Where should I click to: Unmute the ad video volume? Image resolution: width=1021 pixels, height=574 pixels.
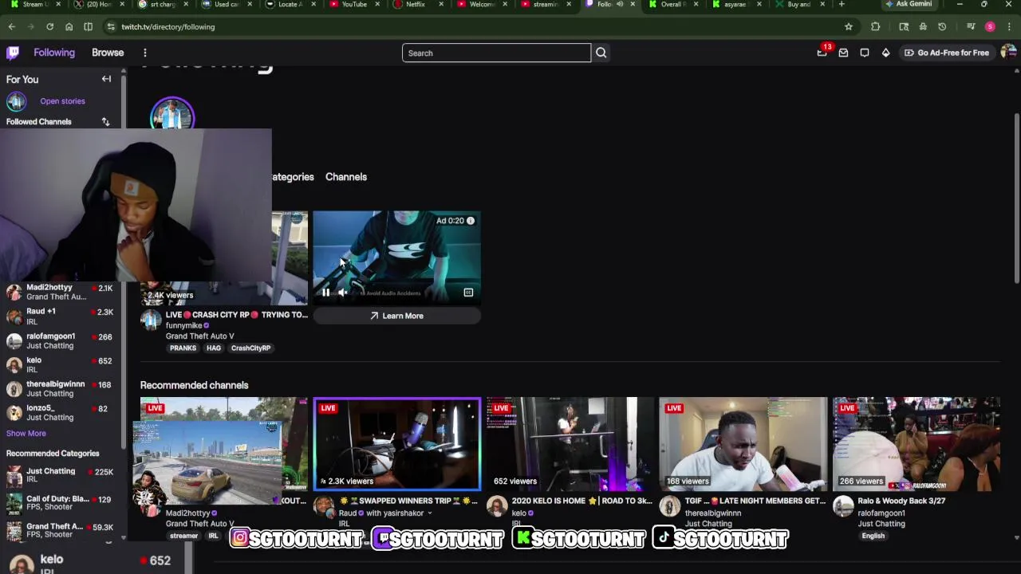pyautogui.click(x=343, y=293)
